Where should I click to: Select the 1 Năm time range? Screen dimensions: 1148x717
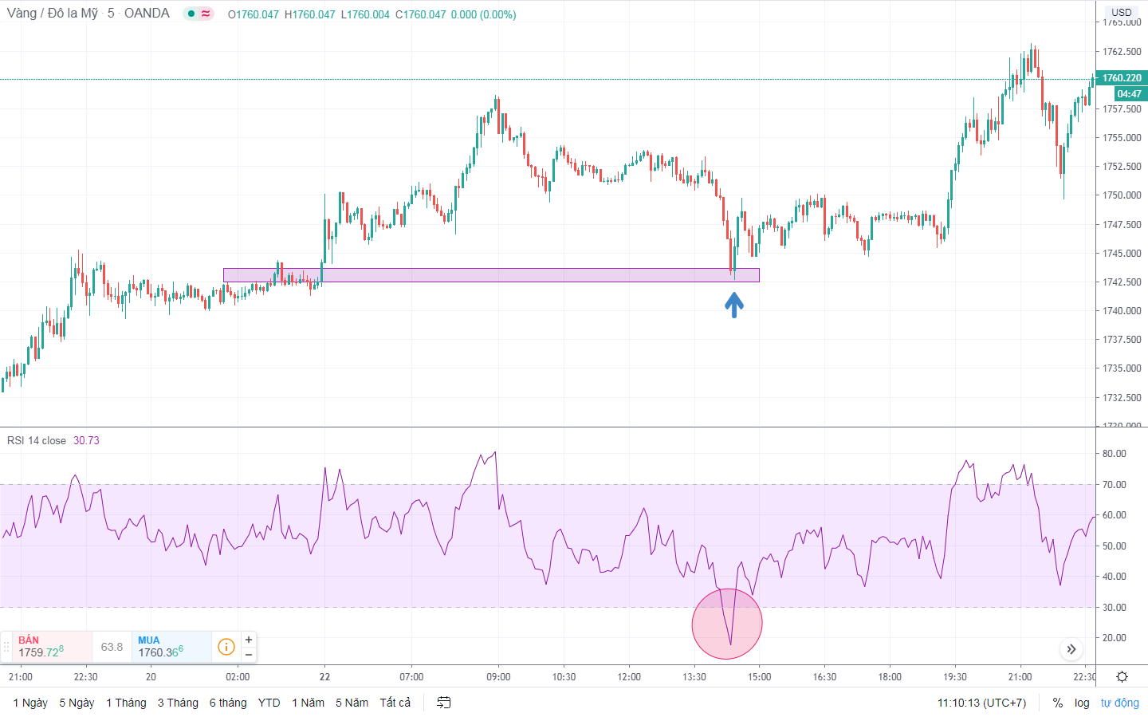tap(308, 703)
